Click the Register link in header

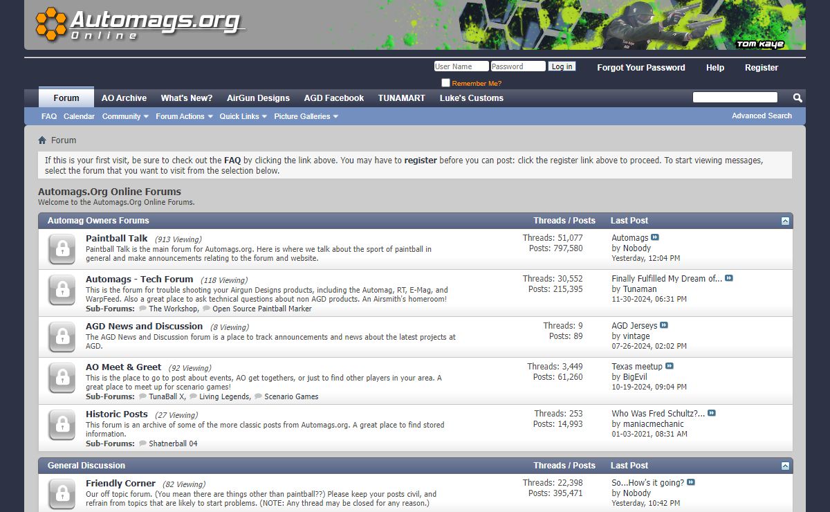(762, 67)
